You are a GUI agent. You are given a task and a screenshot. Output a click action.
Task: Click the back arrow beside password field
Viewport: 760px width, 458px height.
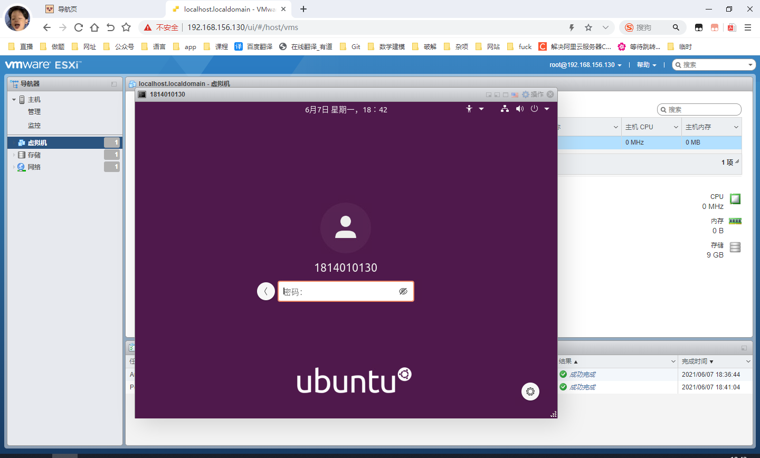point(266,291)
